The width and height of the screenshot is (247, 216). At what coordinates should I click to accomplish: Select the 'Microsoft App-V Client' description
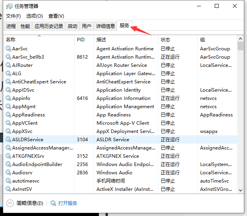[123, 123]
